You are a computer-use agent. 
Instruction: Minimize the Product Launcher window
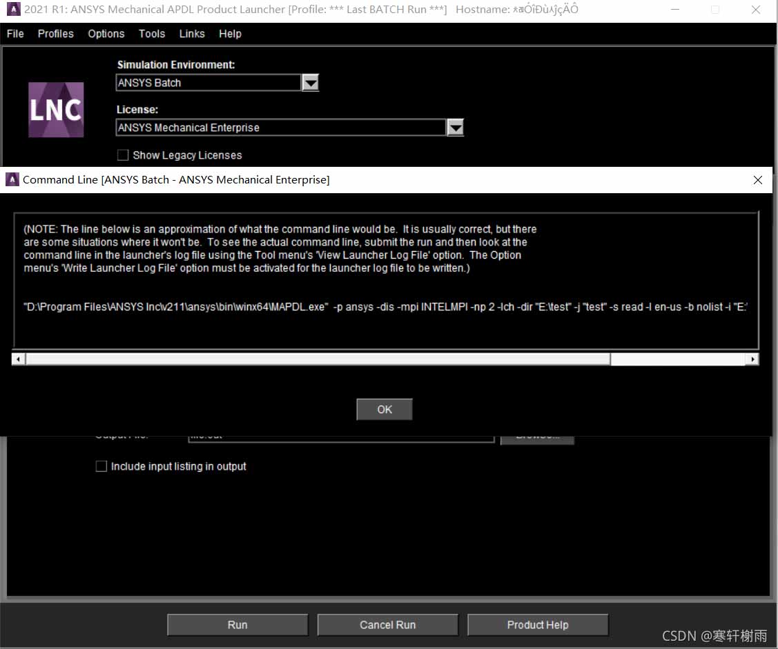[x=675, y=10]
